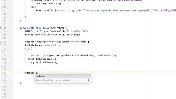Image resolution: width=176 pixels, height=99 pixels.
Task: Click line number 110 in the gutter
Action: [x=4, y=42]
